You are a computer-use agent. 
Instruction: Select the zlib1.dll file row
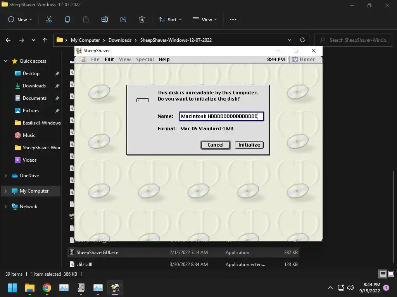[183, 265]
